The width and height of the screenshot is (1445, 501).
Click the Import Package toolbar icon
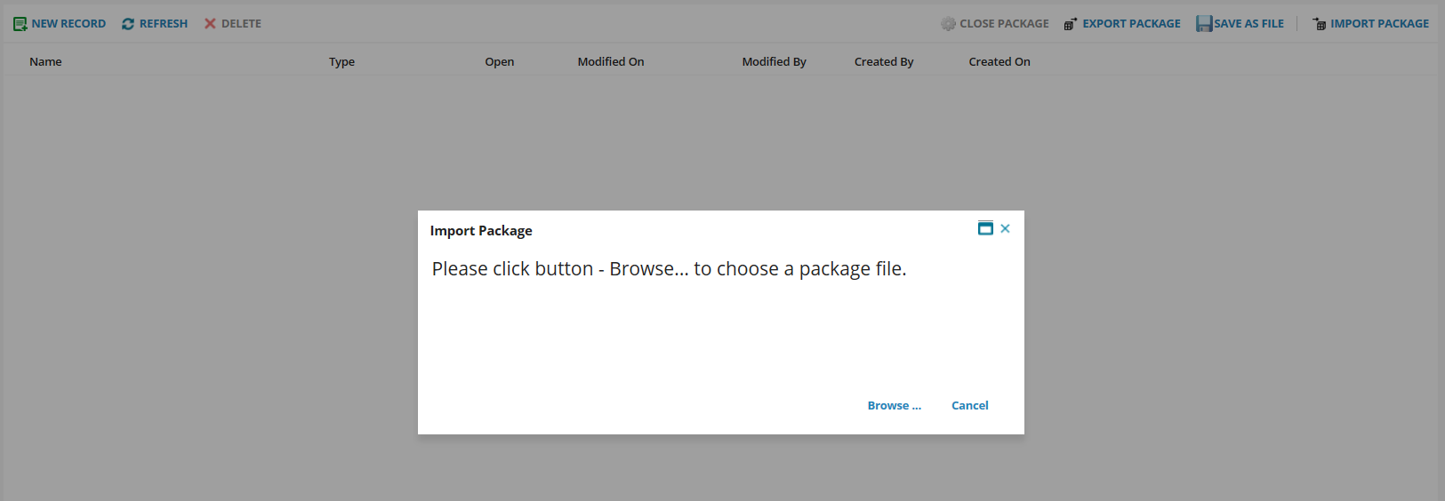click(1320, 24)
